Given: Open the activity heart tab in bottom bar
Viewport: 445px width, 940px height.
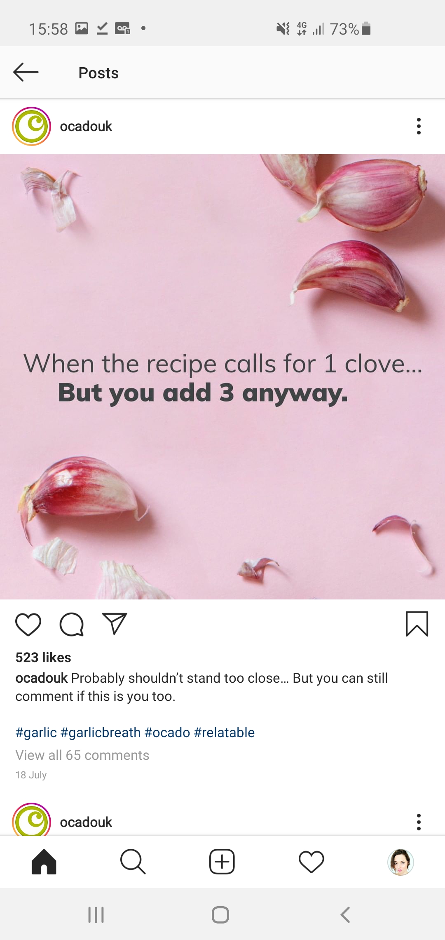Looking at the screenshot, I should click(311, 862).
